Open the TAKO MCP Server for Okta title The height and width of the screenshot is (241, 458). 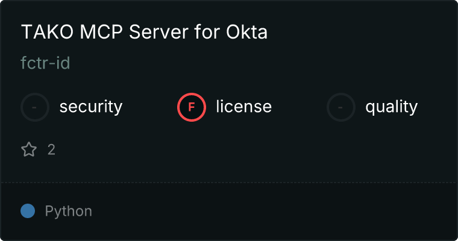tap(144, 33)
